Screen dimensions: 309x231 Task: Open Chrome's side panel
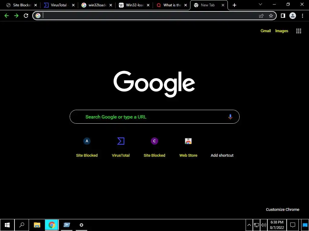(x=283, y=16)
